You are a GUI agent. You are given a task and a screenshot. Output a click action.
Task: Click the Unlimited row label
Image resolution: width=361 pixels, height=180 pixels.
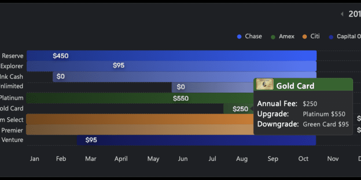[12, 86]
